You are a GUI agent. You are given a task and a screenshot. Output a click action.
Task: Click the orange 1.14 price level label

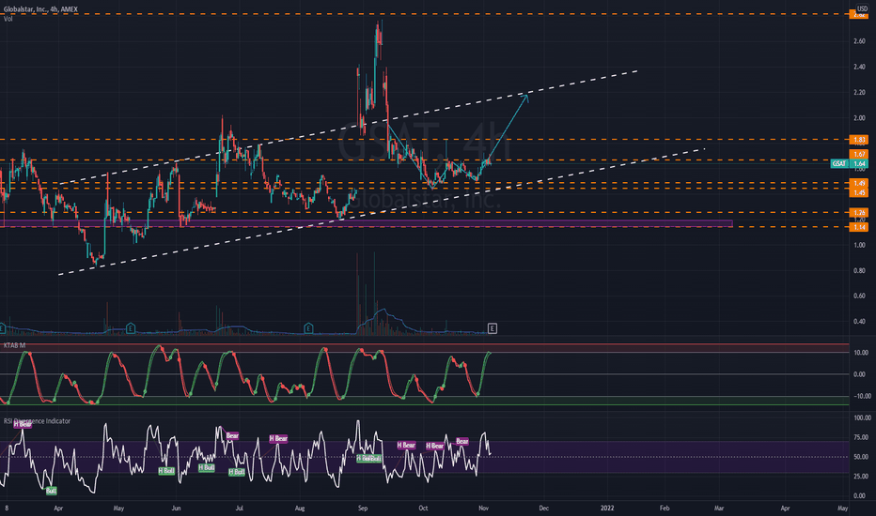pyautogui.click(x=859, y=227)
